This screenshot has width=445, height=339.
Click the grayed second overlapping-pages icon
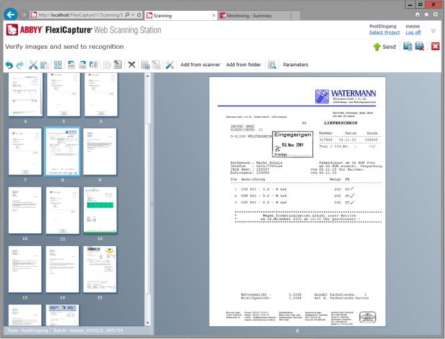pyautogui.click(x=157, y=65)
